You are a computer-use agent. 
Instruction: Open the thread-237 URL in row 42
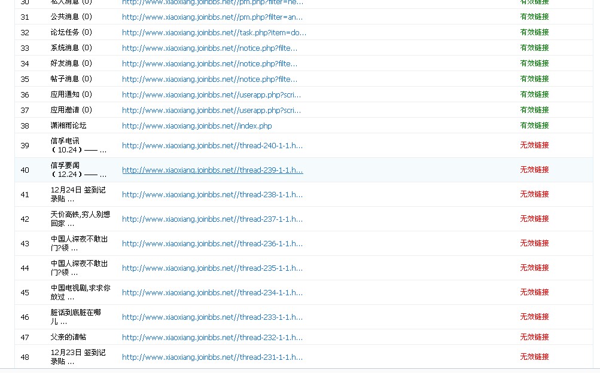(212, 219)
